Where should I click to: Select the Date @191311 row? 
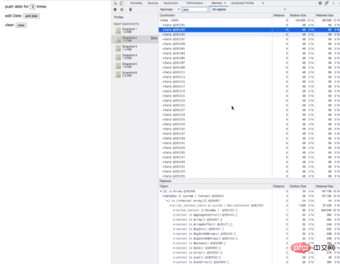[249, 72]
